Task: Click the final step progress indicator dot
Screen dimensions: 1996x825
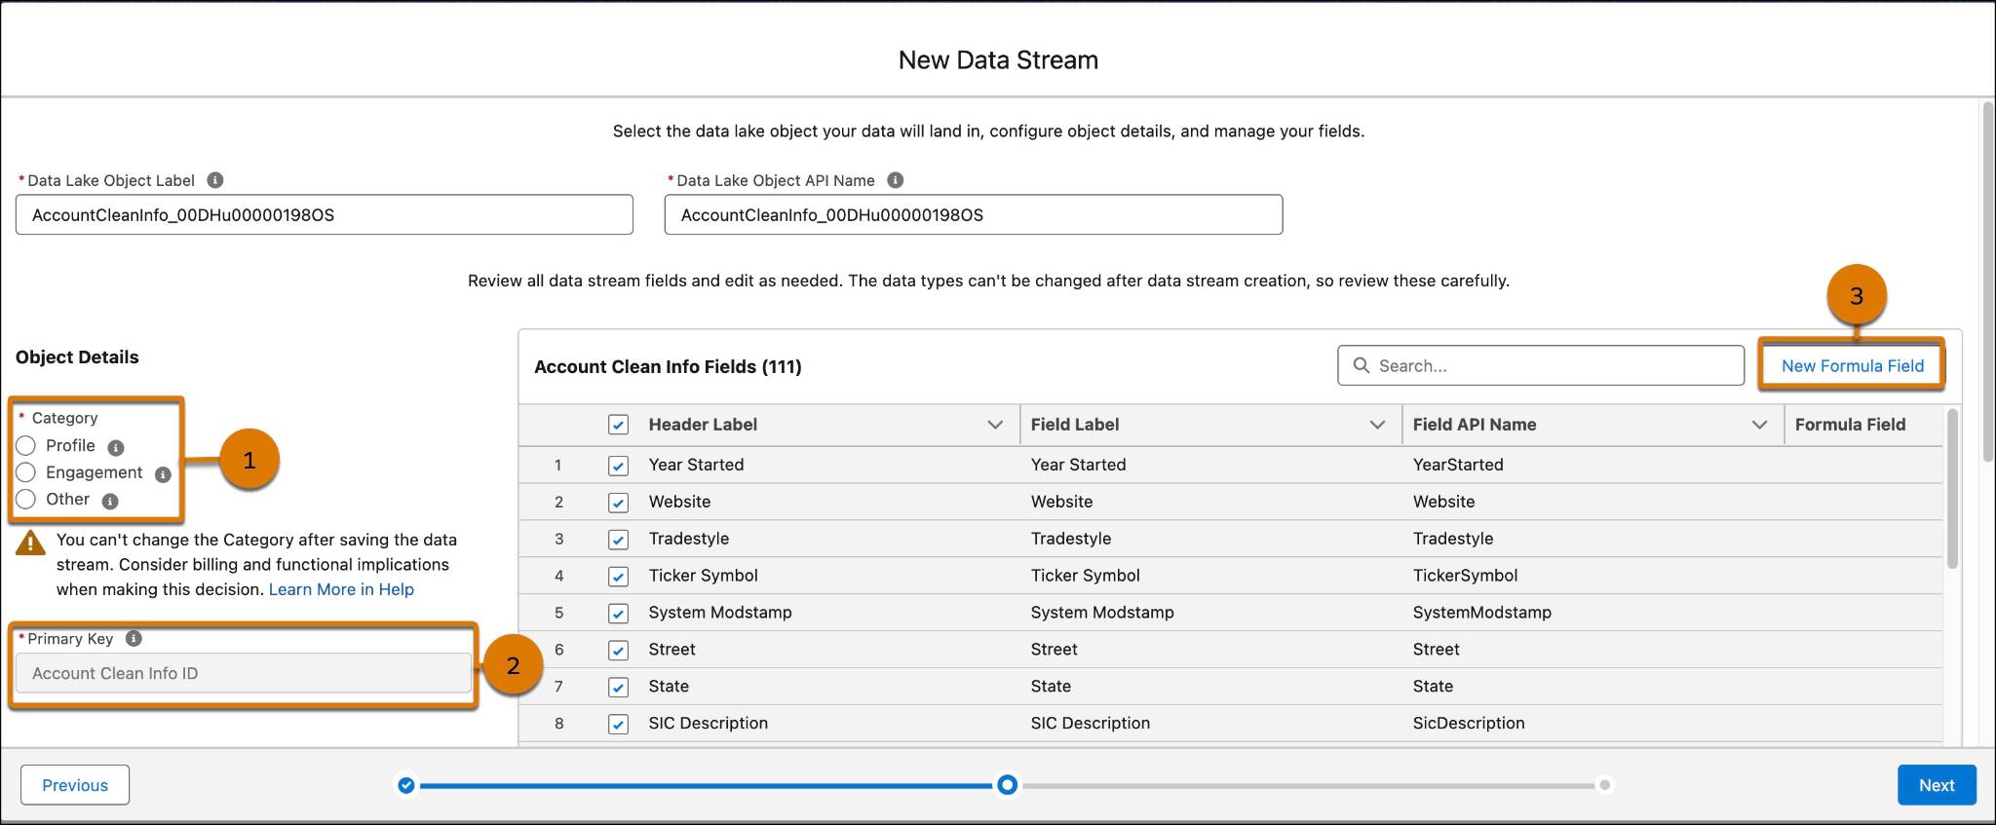Action: point(1604,785)
